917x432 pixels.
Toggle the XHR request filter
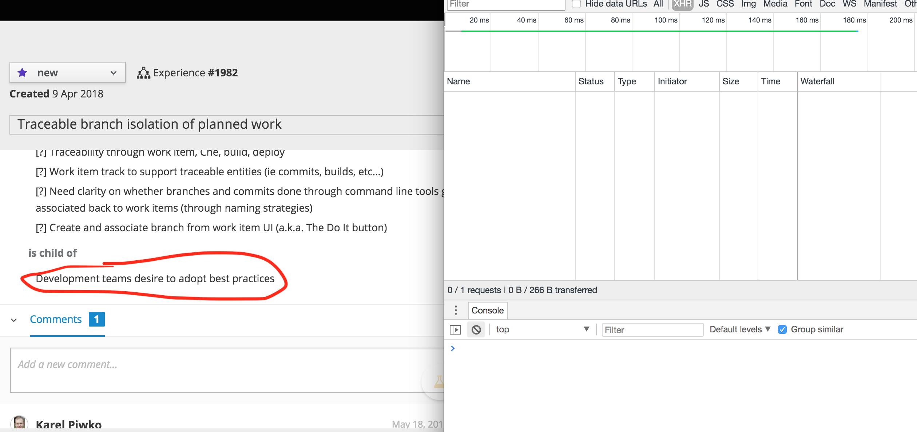[682, 4]
